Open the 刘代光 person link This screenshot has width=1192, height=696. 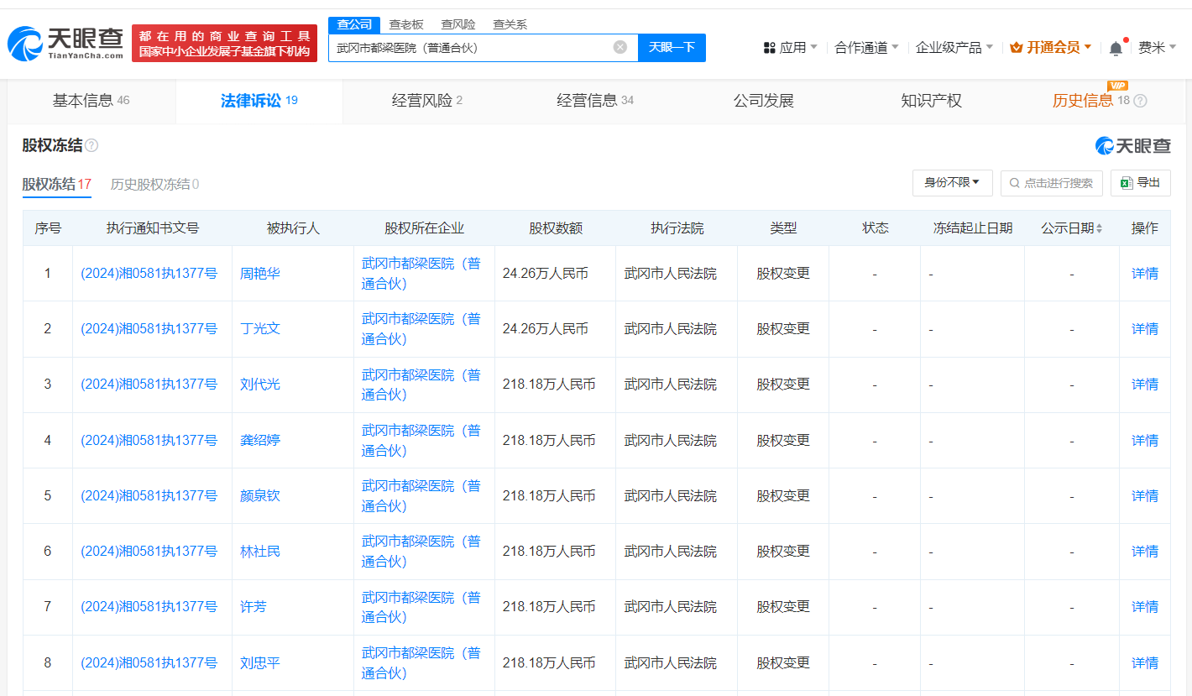coord(260,384)
